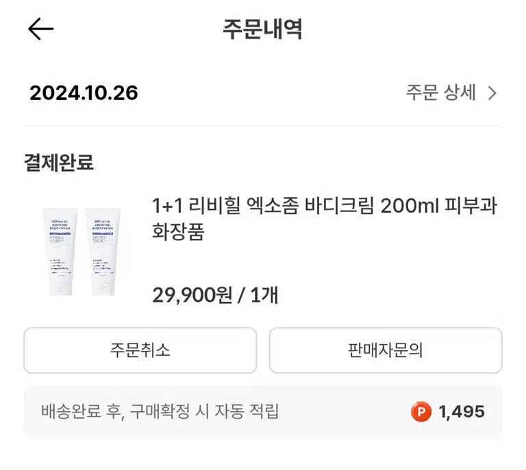Open the chevron next to 주문 상세
Image resolution: width=526 pixels, height=470 pixels.
pyautogui.click(x=492, y=93)
